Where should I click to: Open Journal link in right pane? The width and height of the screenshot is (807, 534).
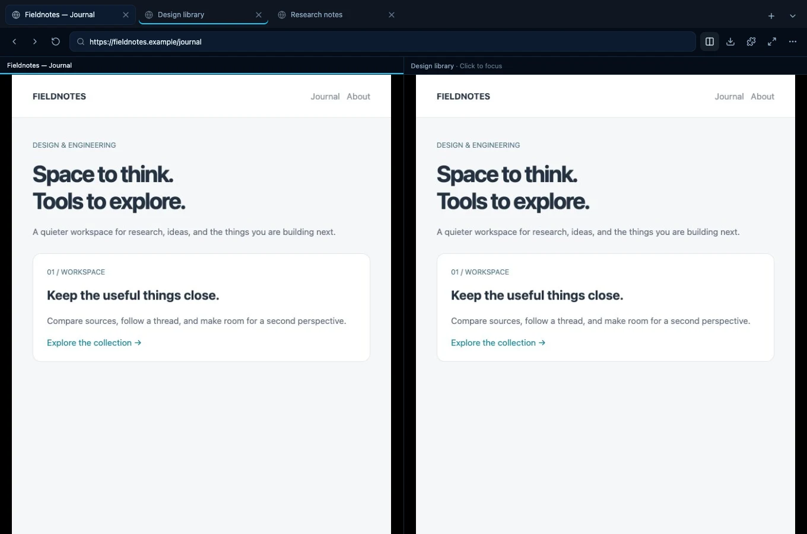729,97
